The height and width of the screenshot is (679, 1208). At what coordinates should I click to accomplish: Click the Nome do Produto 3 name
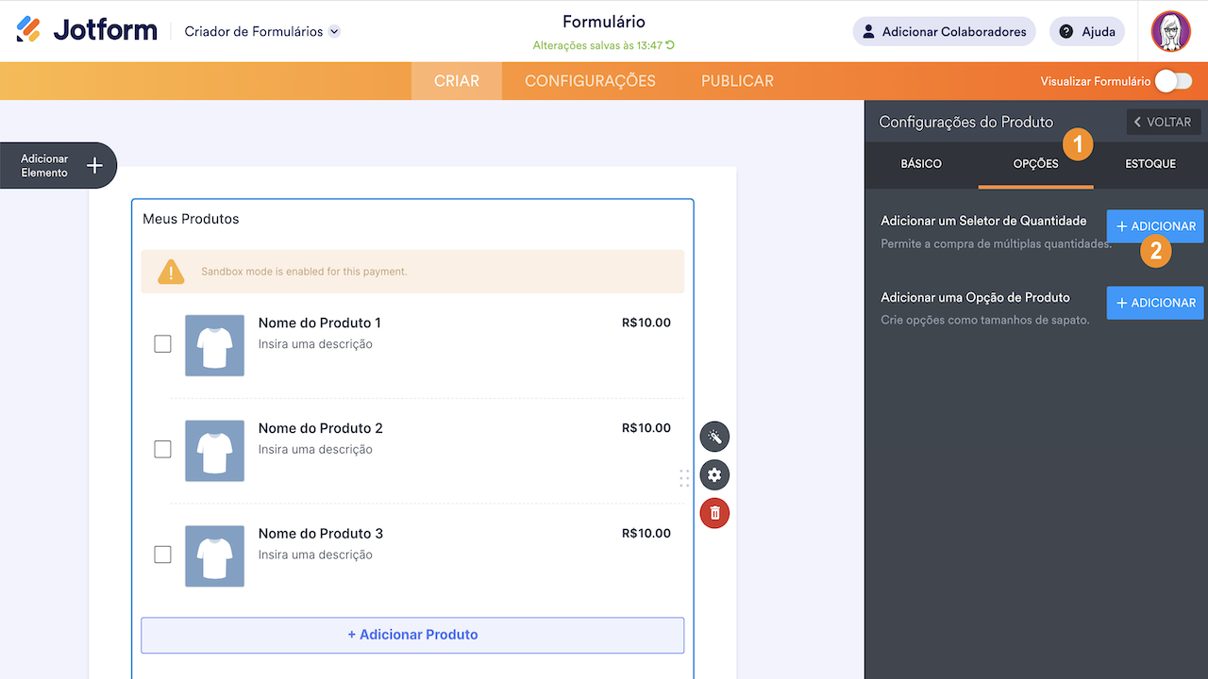[x=321, y=534]
